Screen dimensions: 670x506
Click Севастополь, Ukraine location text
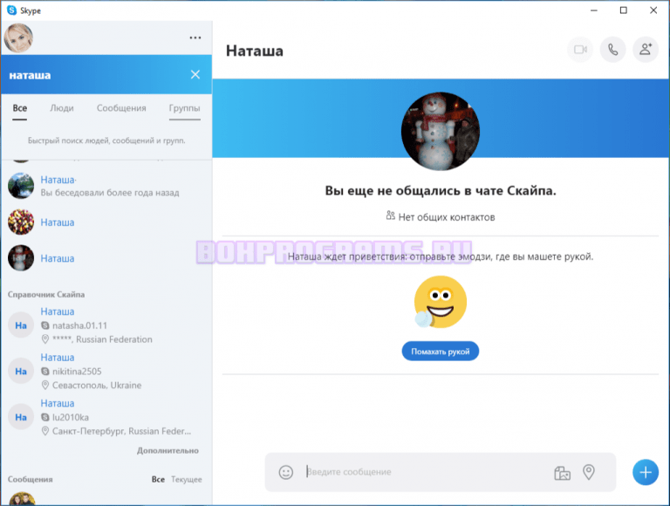[x=97, y=385]
